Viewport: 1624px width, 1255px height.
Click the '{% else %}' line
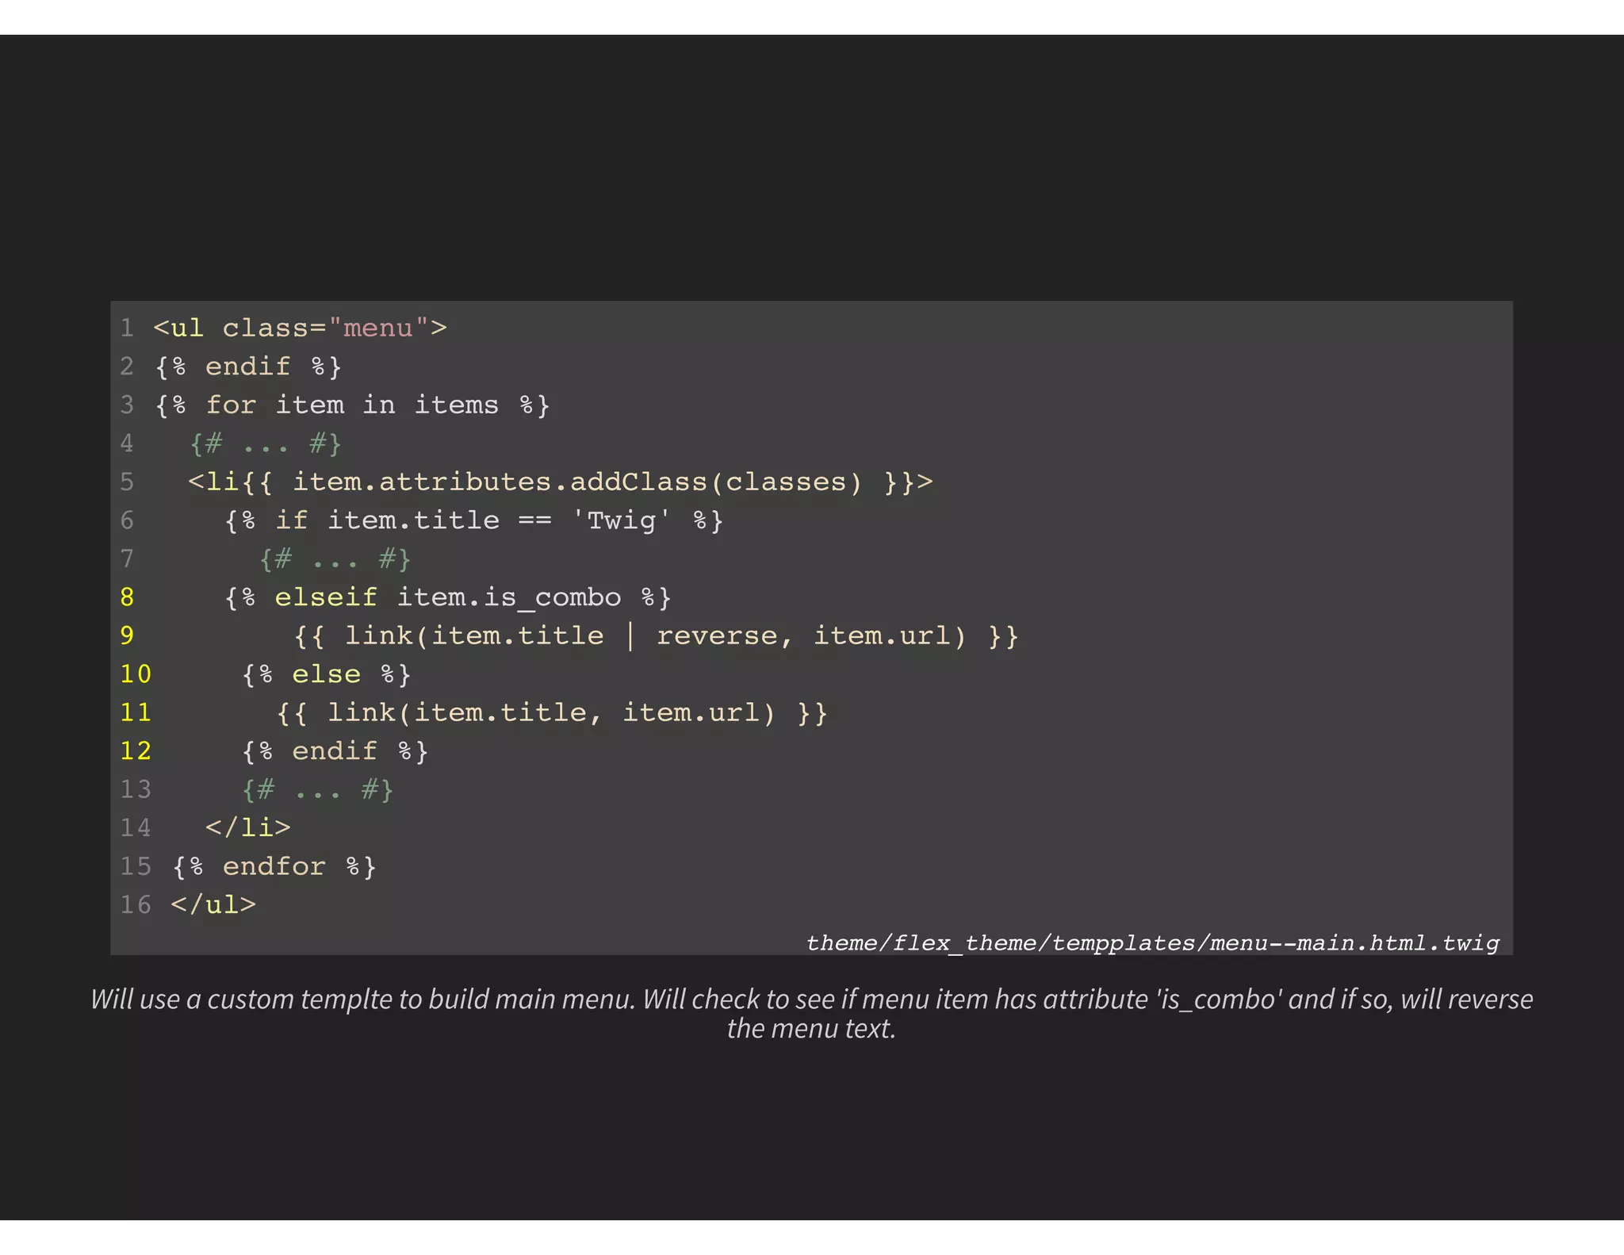coord(327,674)
